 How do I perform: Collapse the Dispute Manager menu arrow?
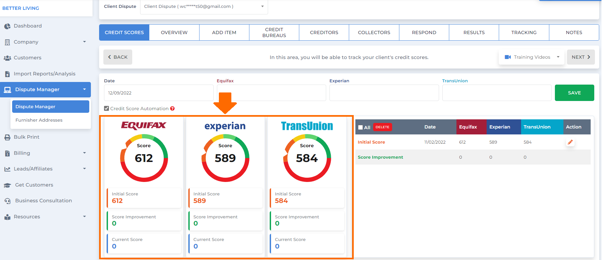click(x=84, y=90)
